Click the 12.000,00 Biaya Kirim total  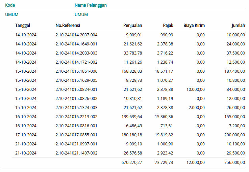195,162
